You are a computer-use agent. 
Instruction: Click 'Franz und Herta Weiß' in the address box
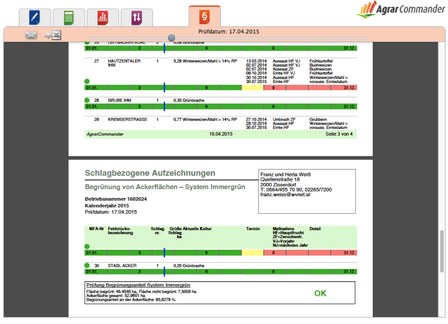(x=285, y=175)
